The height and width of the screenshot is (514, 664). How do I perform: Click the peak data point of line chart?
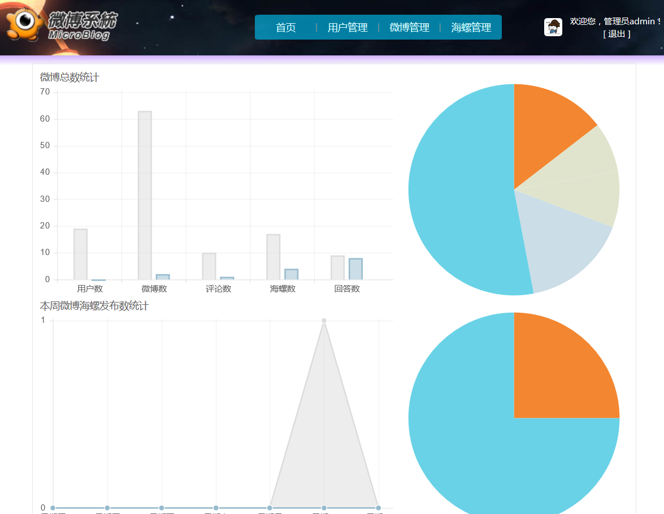tap(324, 321)
